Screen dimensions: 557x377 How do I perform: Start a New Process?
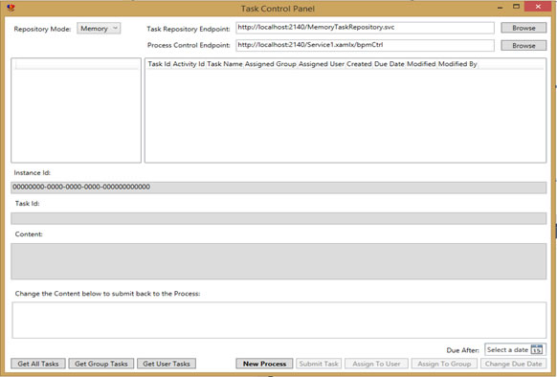(264, 364)
